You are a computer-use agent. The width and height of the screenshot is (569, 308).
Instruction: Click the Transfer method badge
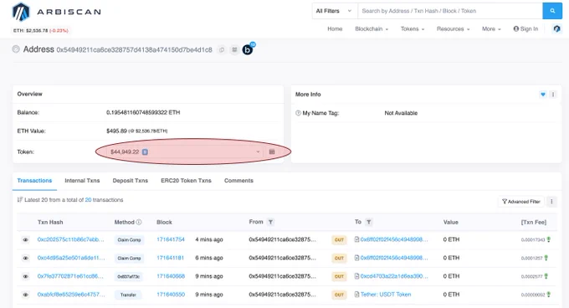pyautogui.click(x=129, y=295)
